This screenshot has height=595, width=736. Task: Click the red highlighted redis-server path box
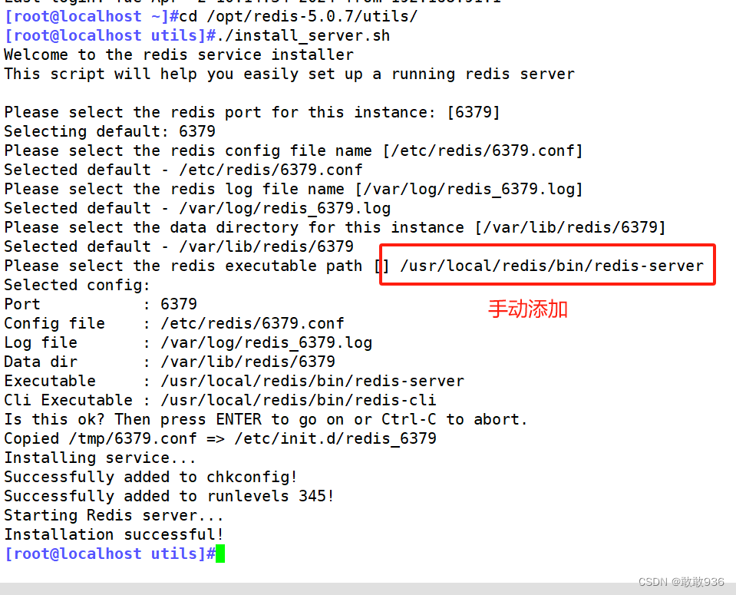546,265
